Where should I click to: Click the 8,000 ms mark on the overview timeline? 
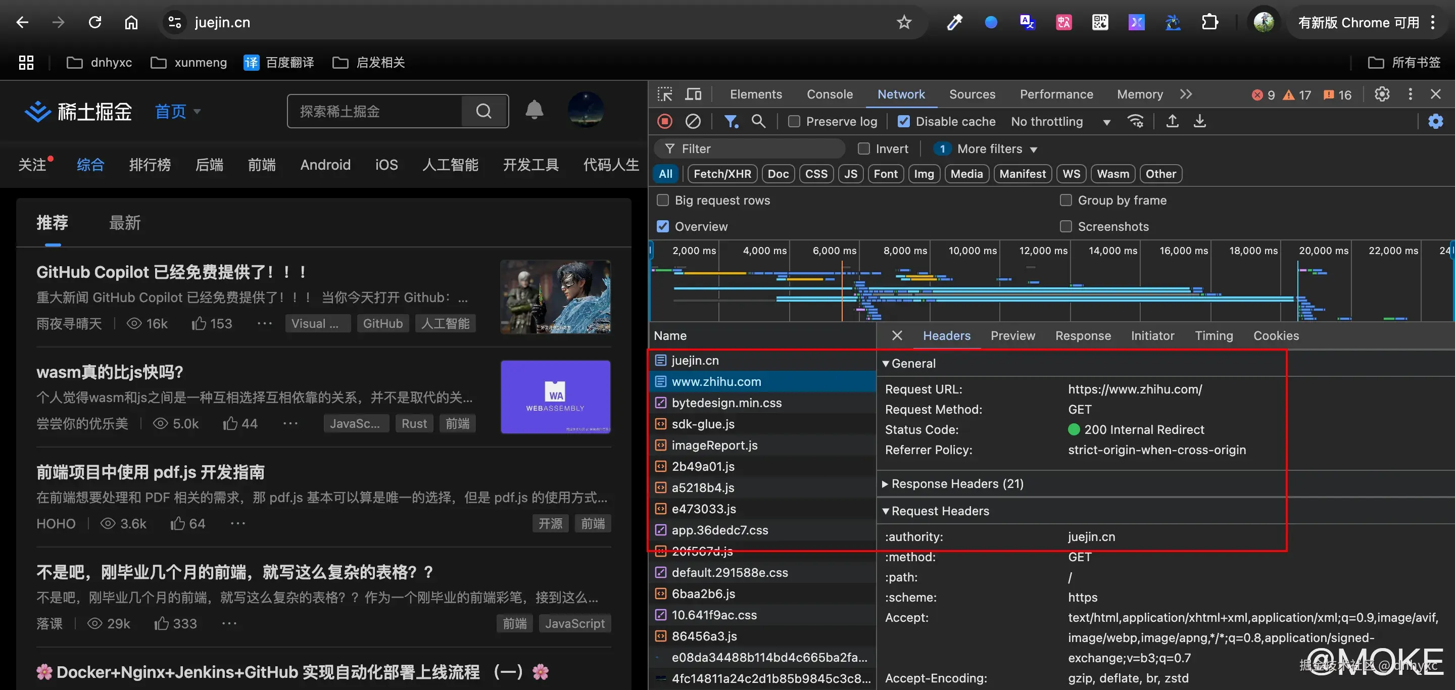click(x=905, y=251)
